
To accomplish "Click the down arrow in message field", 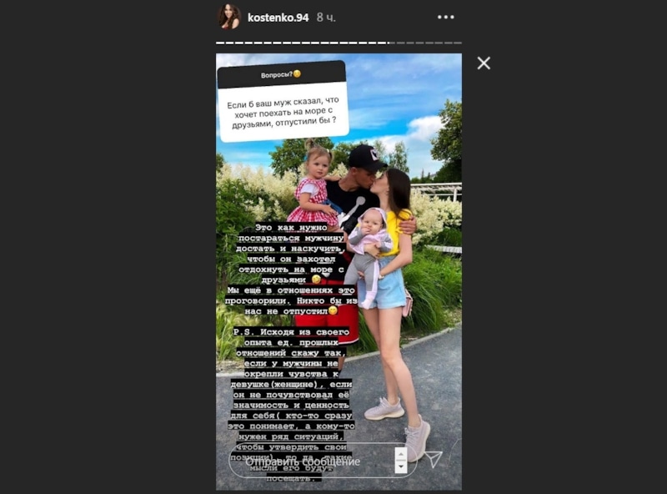I will 401,466.
